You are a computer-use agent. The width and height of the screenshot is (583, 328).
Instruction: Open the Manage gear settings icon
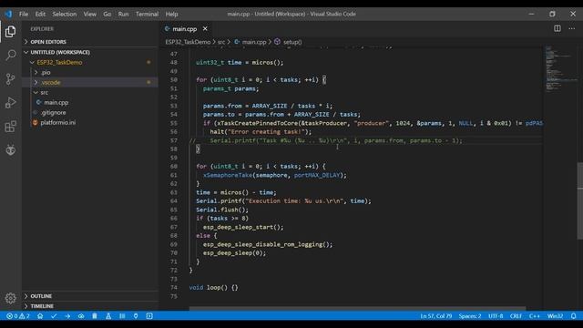10,298
